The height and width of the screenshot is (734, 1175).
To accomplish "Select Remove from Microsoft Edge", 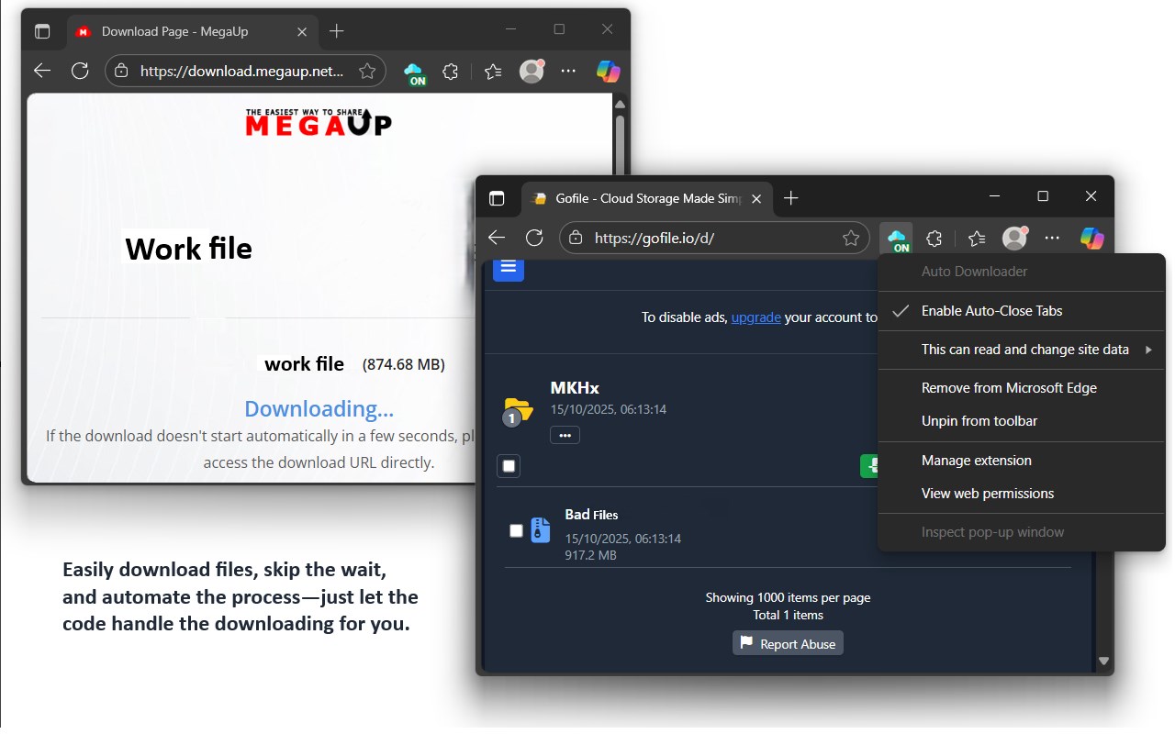I will 1021,388.
